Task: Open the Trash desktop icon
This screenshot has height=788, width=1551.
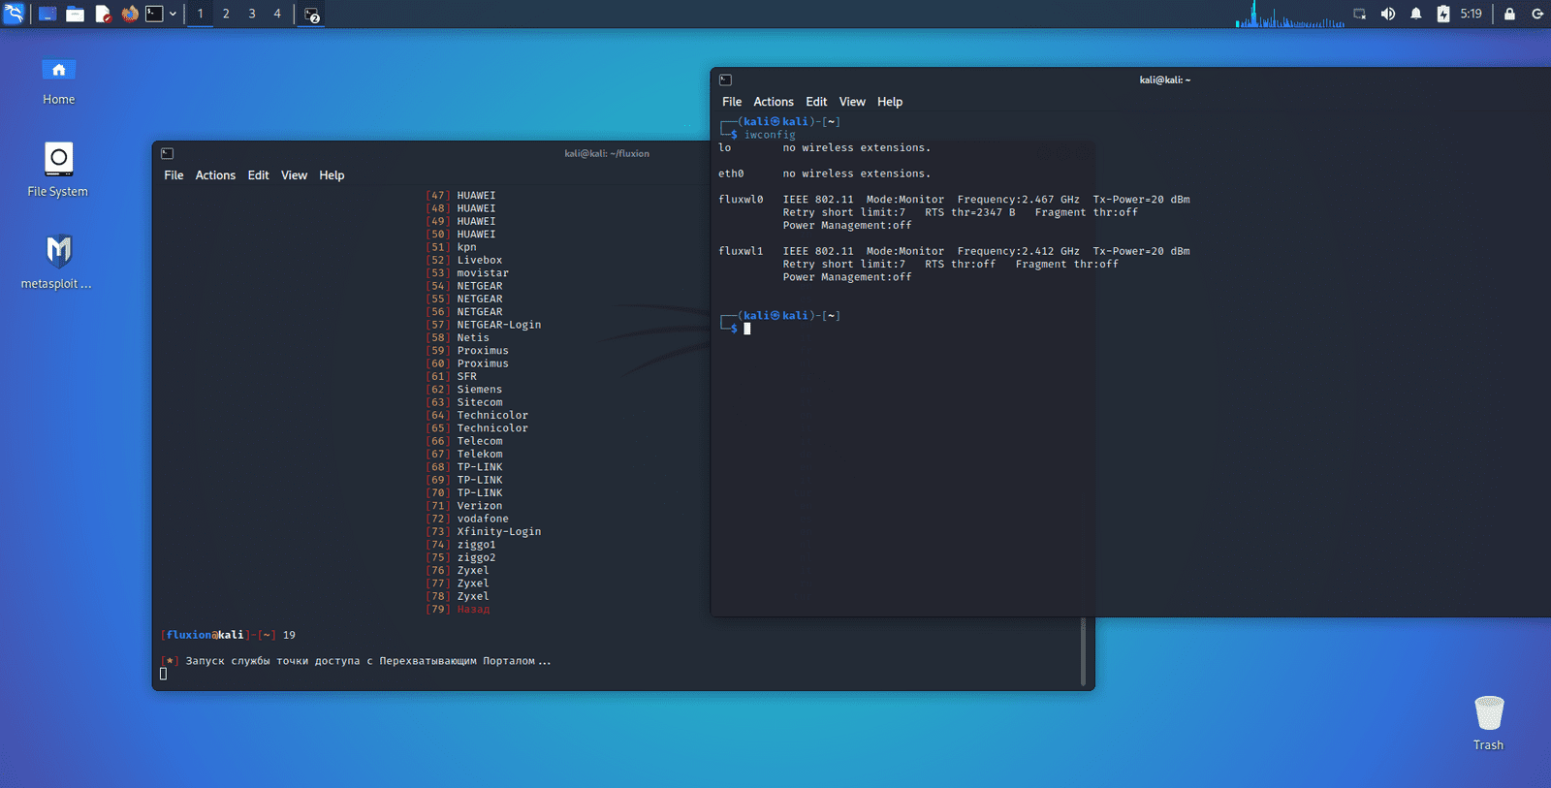Action: [1488, 723]
